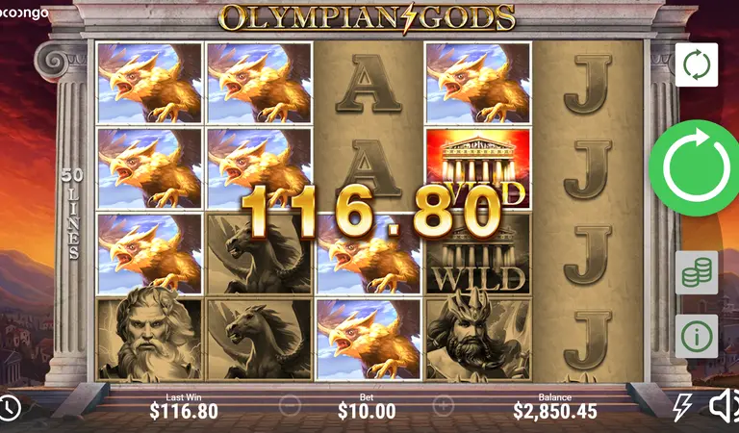
Task: Open the autoplay settings icon
Action: tap(696, 64)
